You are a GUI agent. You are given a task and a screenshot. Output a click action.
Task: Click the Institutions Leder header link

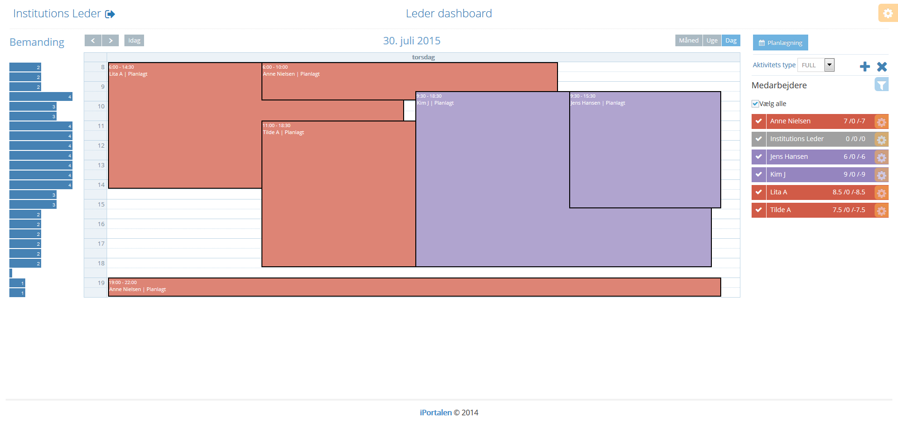point(57,14)
